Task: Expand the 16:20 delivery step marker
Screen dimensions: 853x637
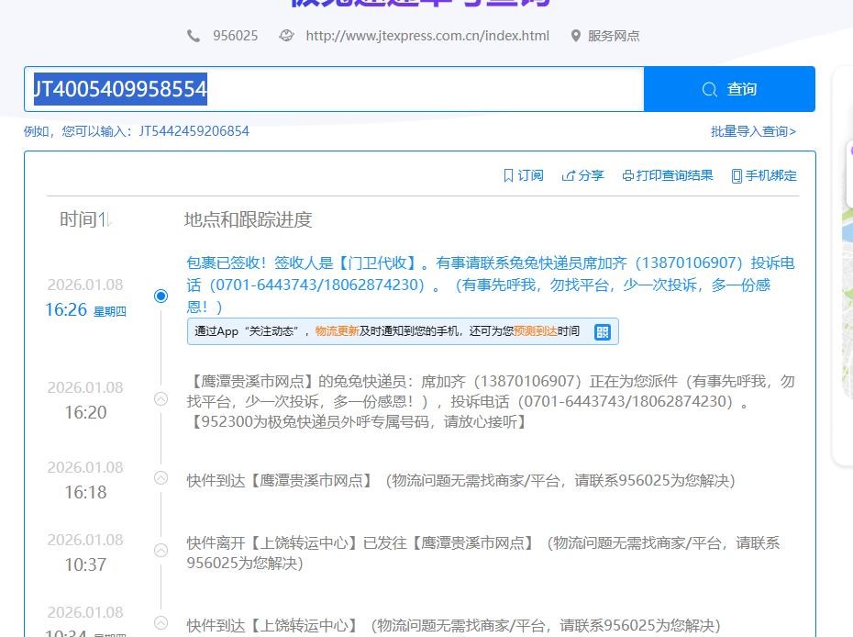Action: pos(161,398)
